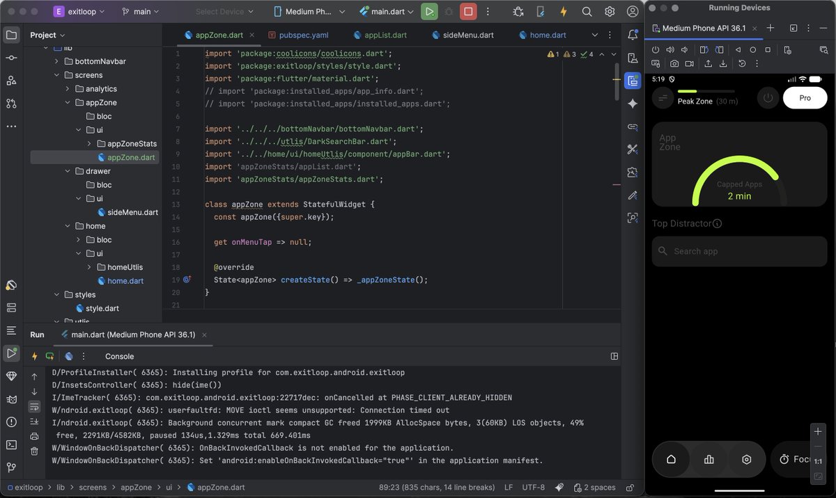This screenshot has width=836, height=498.
Task: Take emulator screenshot camera icon
Action: click(674, 63)
